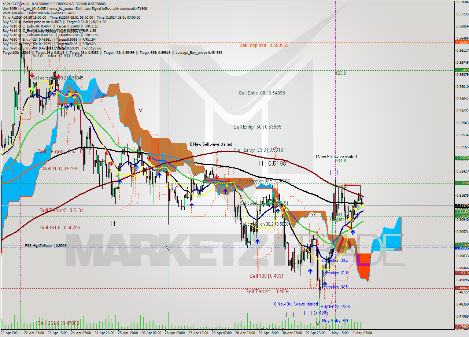The width and height of the screenshot is (469, 337).
Task: Click the 0.50571 price axis value
Action: click(462, 232)
